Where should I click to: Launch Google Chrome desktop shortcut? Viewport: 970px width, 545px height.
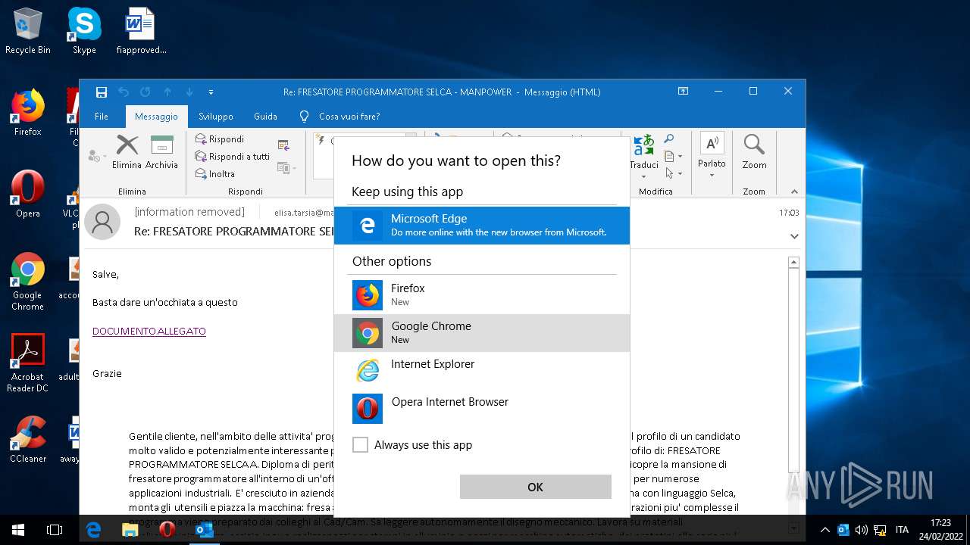pos(28,282)
